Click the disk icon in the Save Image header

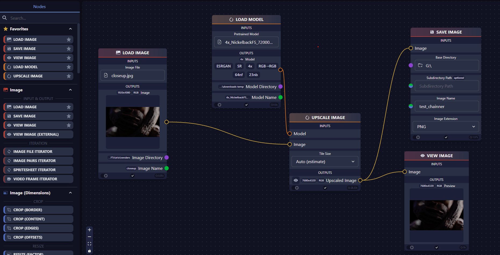pos(432,32)
